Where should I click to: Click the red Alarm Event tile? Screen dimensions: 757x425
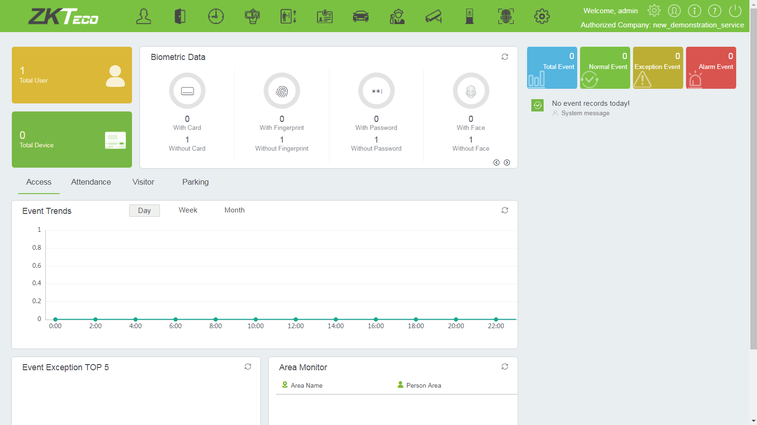(711, 68)
